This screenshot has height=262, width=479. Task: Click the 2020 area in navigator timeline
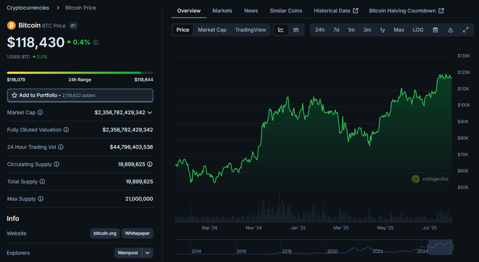(332, 251)
